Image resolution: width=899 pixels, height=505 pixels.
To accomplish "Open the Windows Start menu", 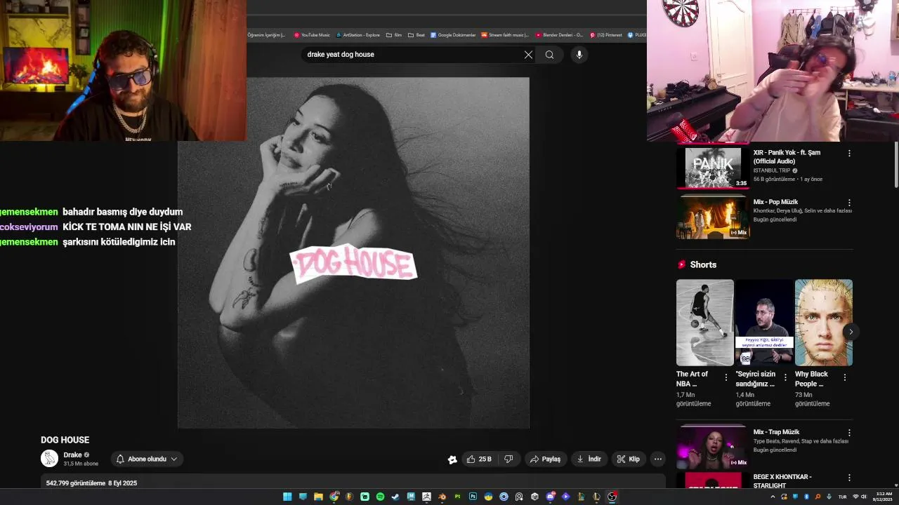I will tap(287, 497).
